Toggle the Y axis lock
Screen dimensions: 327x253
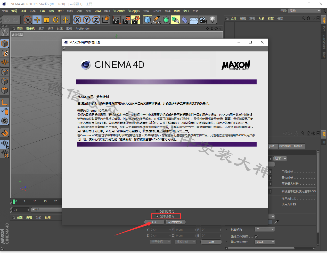(x=87, y=20)
